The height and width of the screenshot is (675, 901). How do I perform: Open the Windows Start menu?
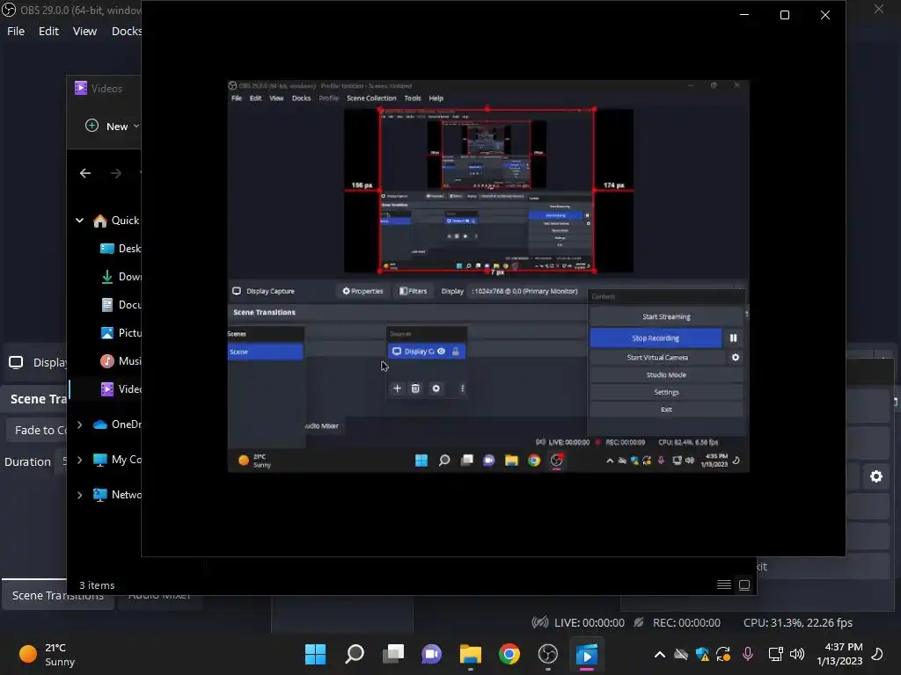[316, 654]
